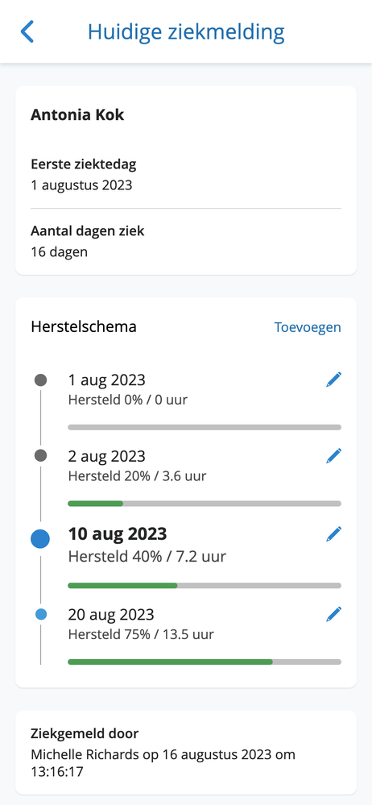Go back using the left arrow icon

click(27, 32)
